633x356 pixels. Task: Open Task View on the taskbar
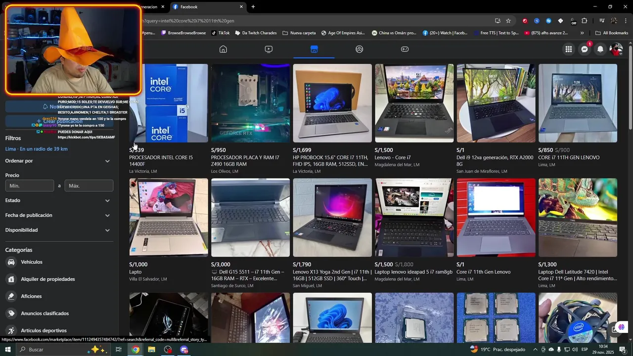(x=119, y=350)
